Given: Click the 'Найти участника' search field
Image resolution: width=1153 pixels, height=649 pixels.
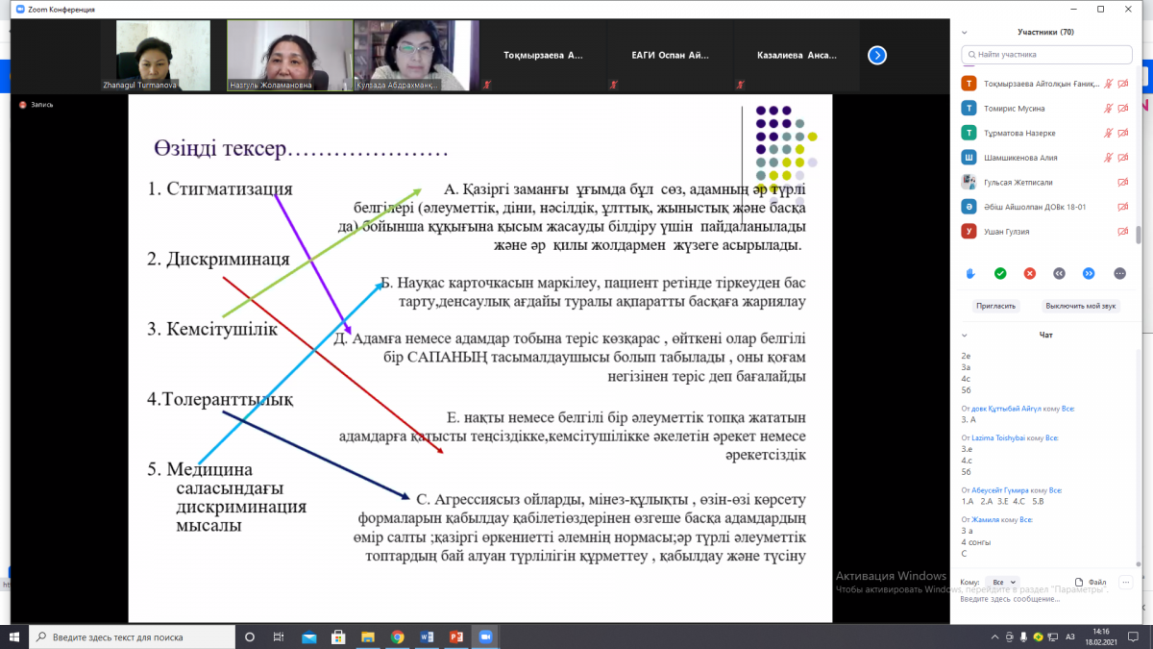Looking at the screenshot, I should pos(1051,56).
